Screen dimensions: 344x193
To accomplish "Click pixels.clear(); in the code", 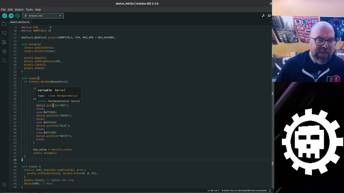I will (35, 65).
